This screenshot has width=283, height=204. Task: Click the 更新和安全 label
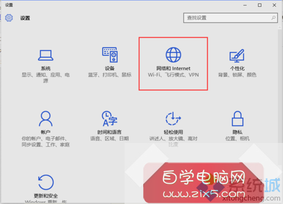point(46,196)
